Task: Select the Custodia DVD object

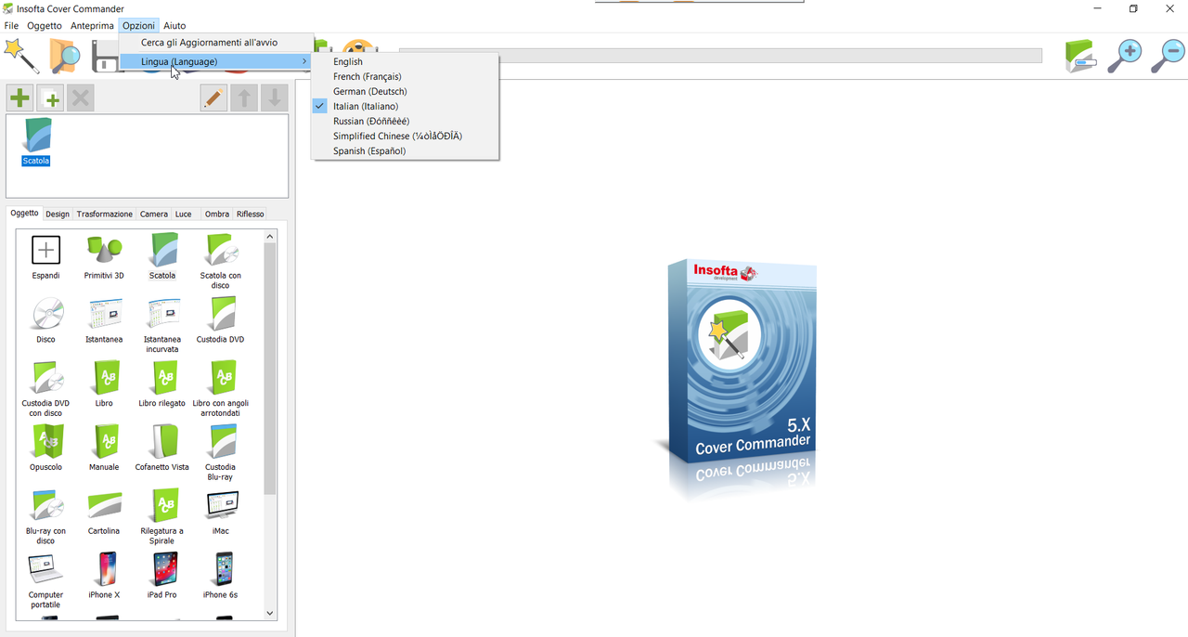Action: coord(221,321)
